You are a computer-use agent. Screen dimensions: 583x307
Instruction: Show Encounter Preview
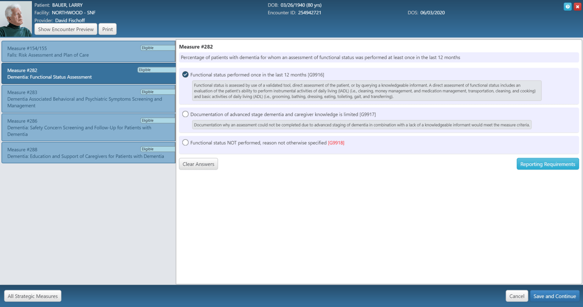[66, 29]
